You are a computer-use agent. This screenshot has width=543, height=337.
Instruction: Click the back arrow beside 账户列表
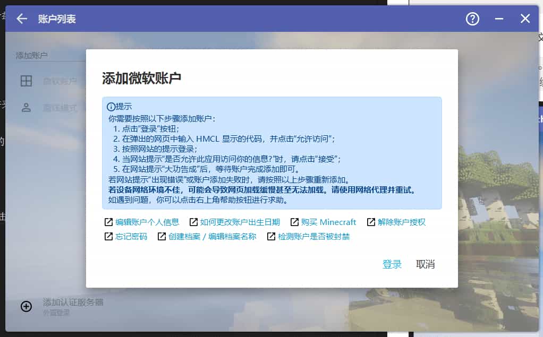tap(22, 19)
